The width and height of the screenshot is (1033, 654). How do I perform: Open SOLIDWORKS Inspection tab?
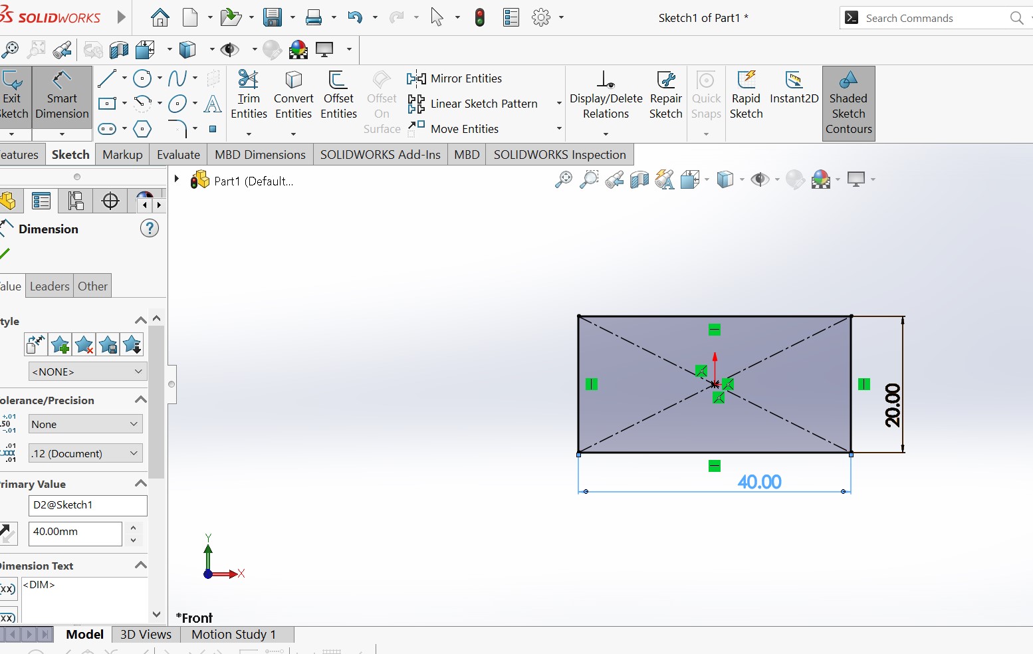(x=560, y=154)
